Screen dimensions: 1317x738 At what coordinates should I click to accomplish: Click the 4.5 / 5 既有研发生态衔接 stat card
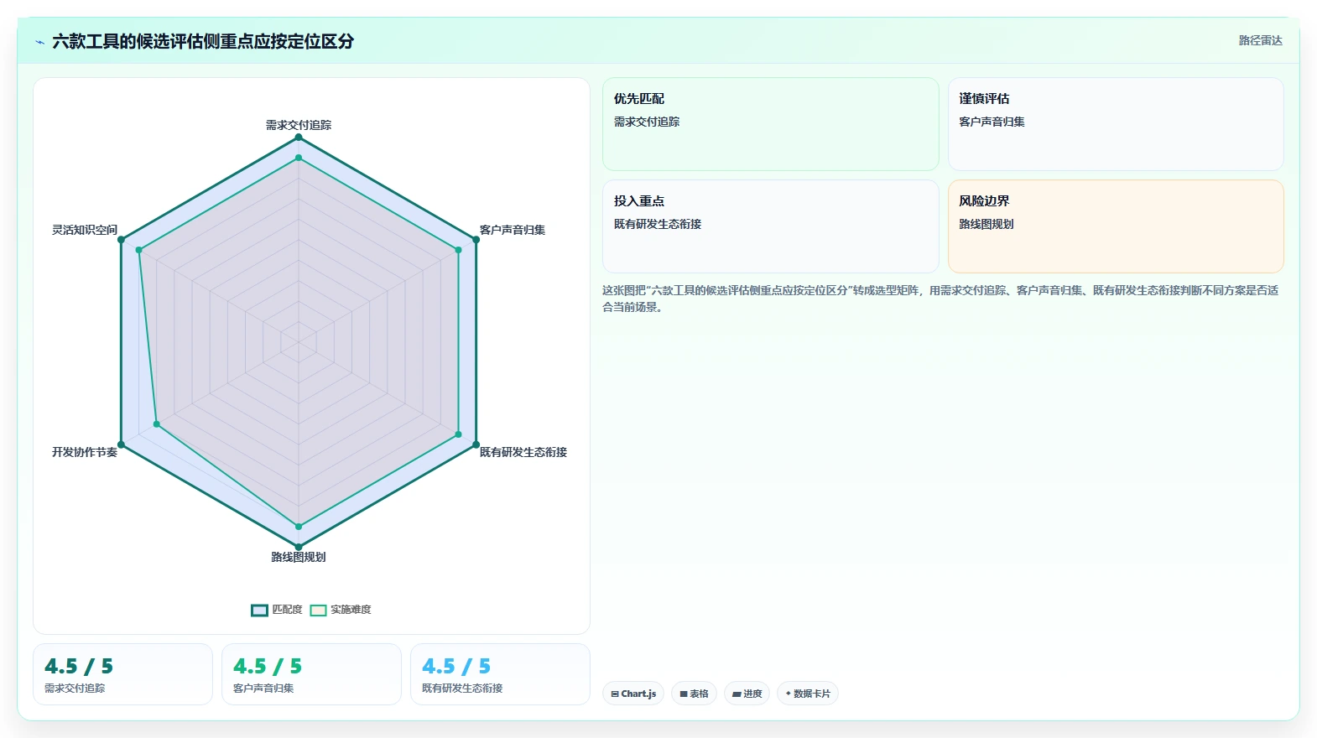coord(500,674)
